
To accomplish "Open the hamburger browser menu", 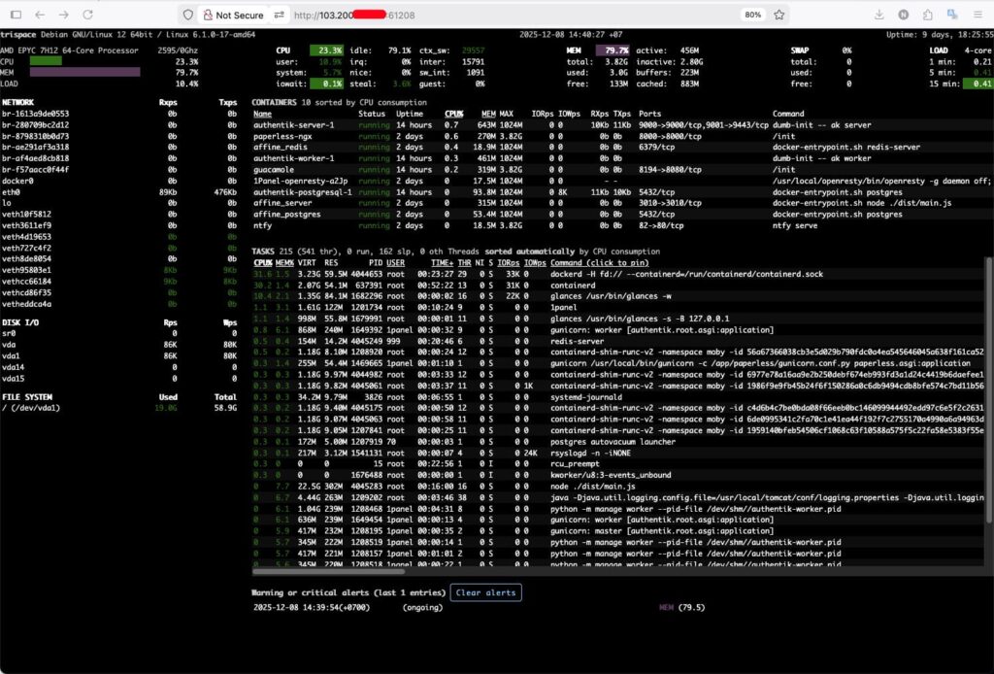I will [977, 14].
